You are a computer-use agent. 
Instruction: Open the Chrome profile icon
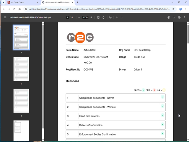click(x=180, y=9)
